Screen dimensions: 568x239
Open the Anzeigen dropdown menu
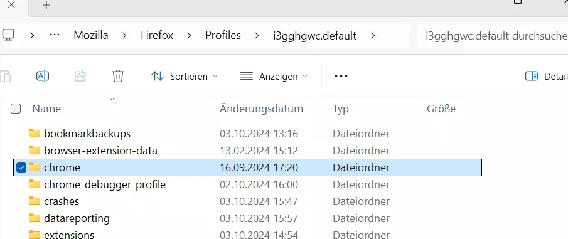point(274,76)
